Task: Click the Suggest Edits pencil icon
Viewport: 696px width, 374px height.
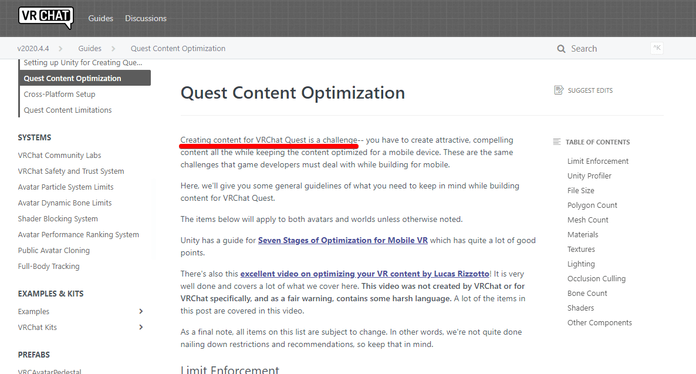Action: (559, 90)
